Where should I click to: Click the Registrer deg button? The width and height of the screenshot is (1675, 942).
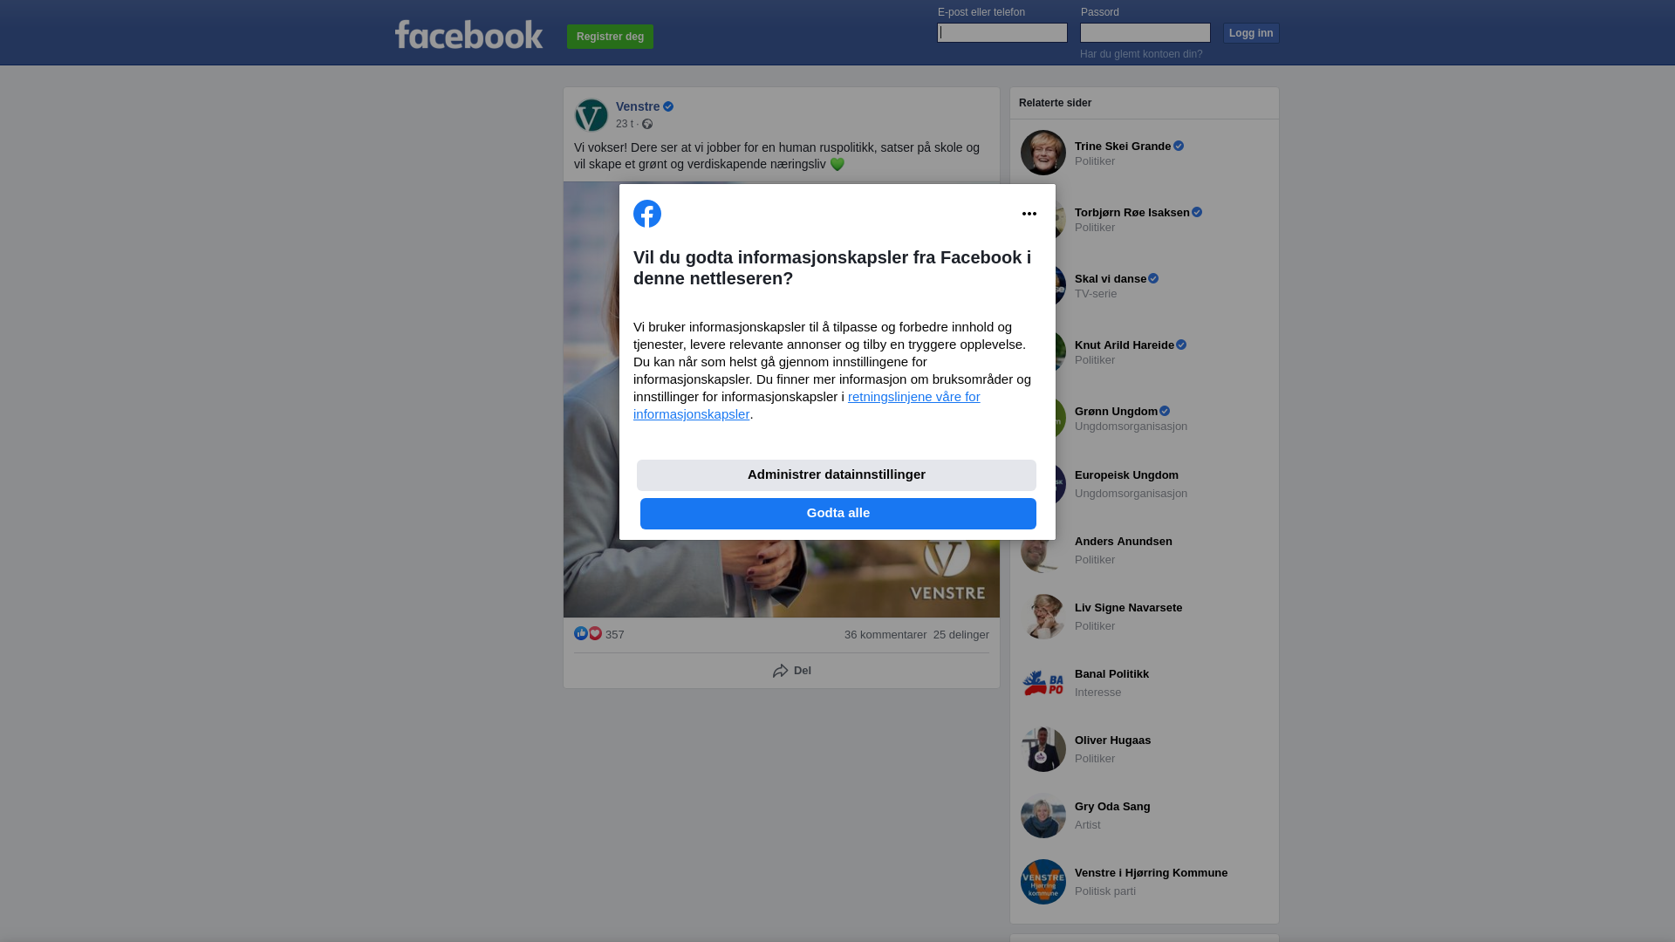tap(610, 37)
